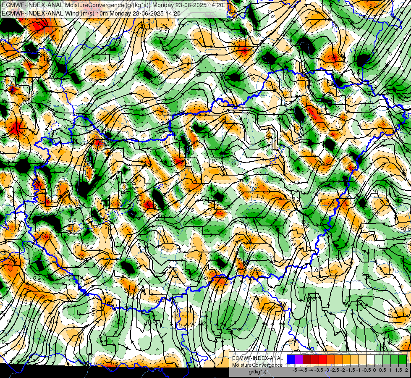Screen dimensions: 411x378
Task: Click the 'MoistureConvergence' legend label
Action: point(257,365)
